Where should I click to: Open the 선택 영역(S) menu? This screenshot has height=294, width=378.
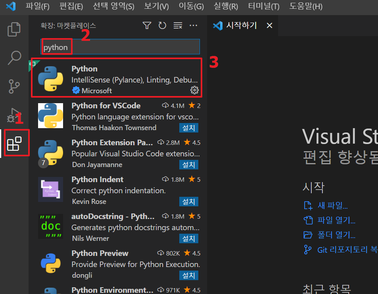pyautogui.click(x=113, y=6)
